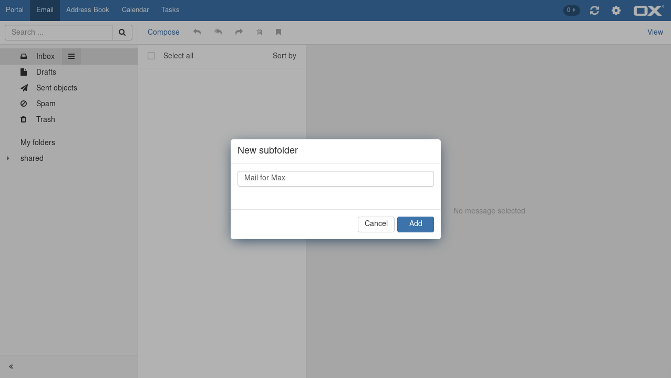Click the search magnifier button
This screenshot has height=378, width=671.
122,32
